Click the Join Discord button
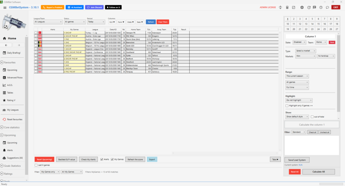The height and width of the screenshot is (186, 345). click(x=94, y=7)
